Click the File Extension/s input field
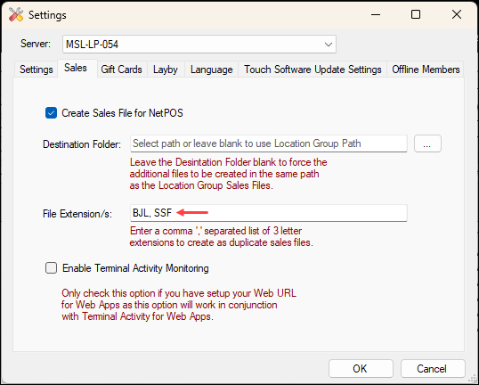This screenshot has height=385, width=479. click(x=269, y=213)
